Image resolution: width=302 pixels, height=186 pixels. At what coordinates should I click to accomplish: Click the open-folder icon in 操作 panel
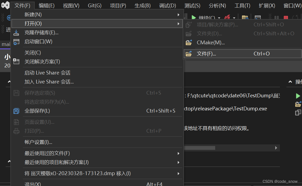(x=298, y=104)
